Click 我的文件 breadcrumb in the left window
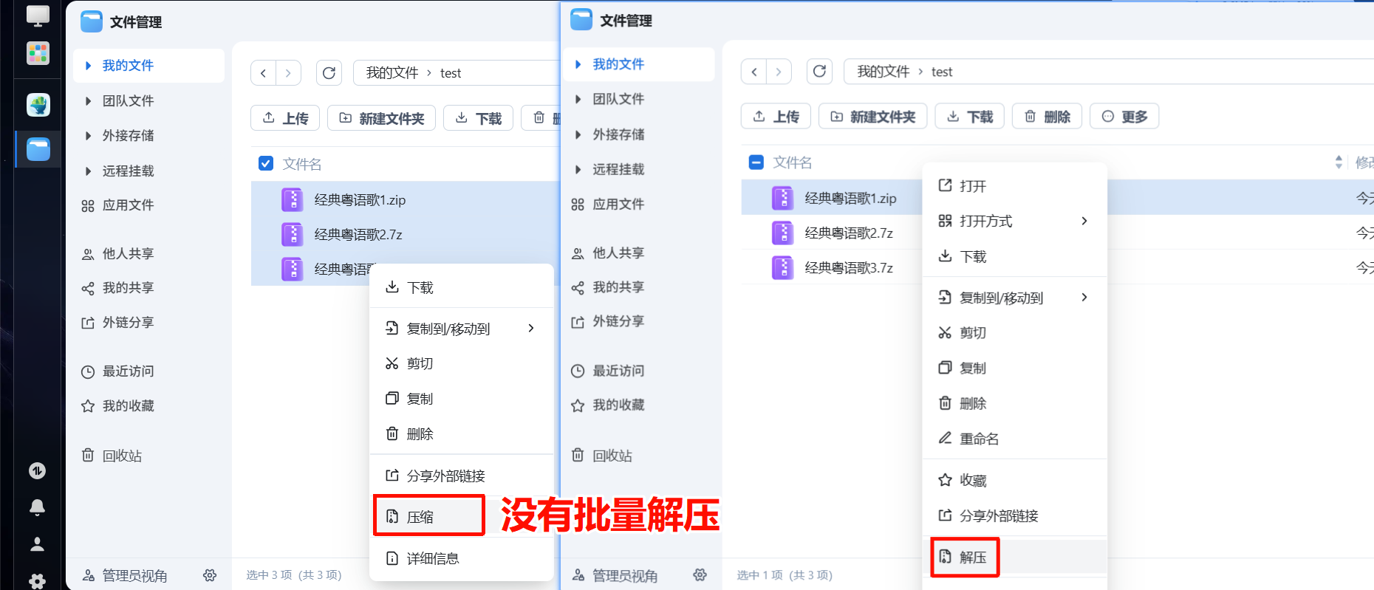This screenshot has width=1374, height=590. pos(392,73)
